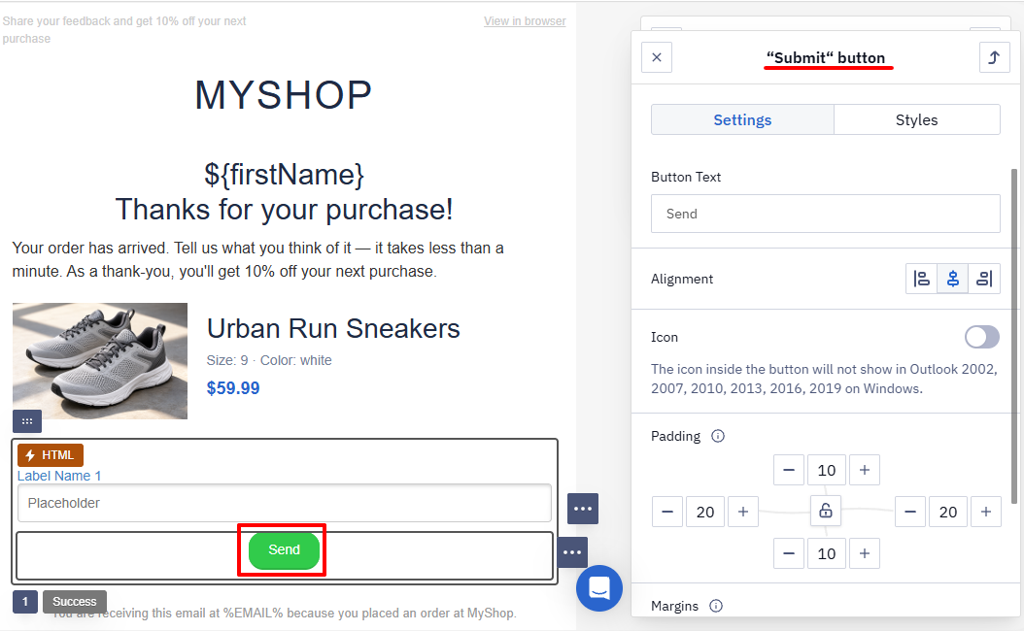Click the Success state tab
The image size is (1024, 631).
(75, 602)
